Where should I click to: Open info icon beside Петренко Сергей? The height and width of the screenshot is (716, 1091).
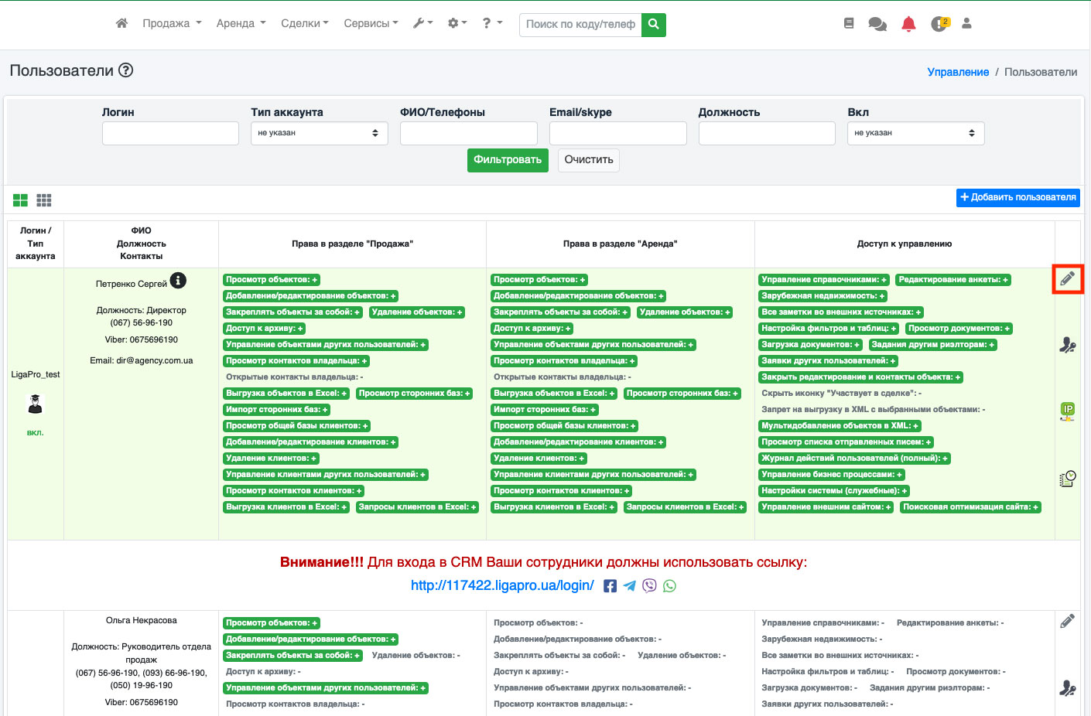coord(178,281)
